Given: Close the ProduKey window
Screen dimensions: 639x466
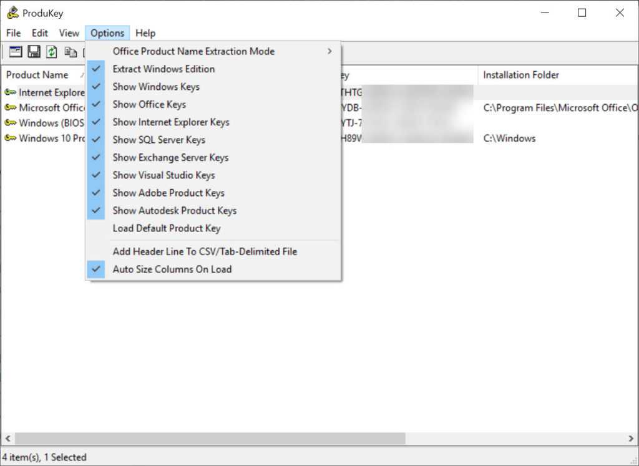Looking at the screenshot, I should tap(620, 12).
